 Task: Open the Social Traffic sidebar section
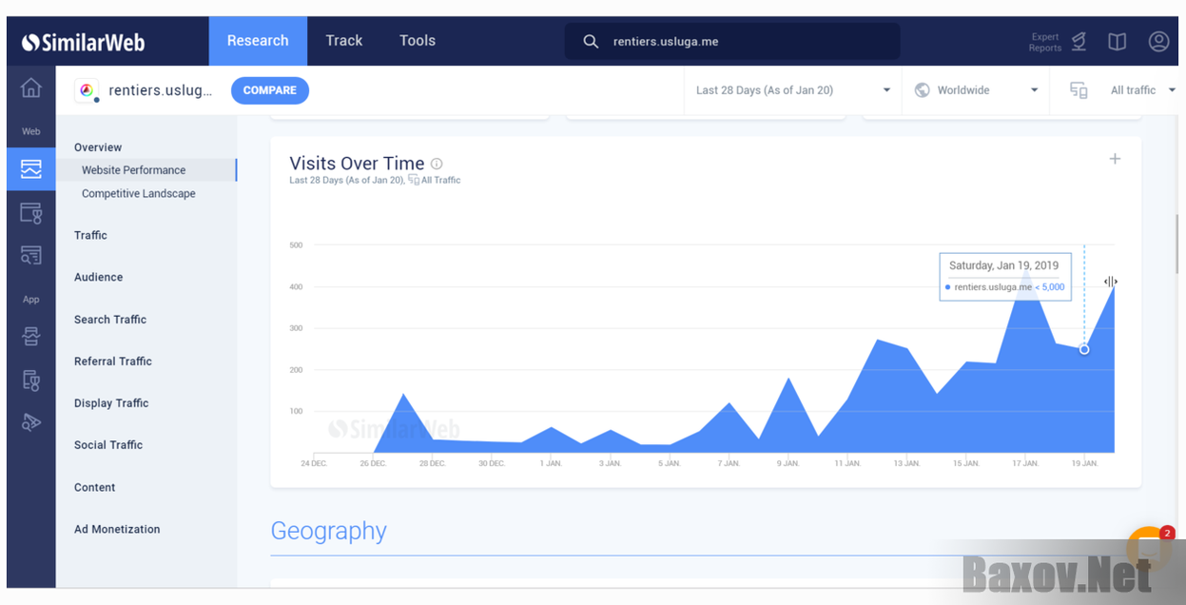[x=108, y=445]
